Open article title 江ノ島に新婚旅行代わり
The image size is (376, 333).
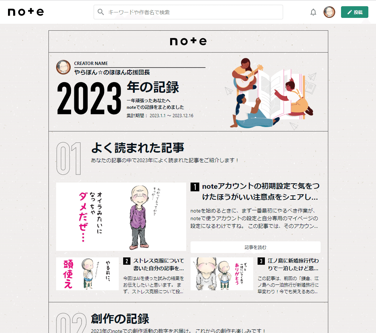293,265
